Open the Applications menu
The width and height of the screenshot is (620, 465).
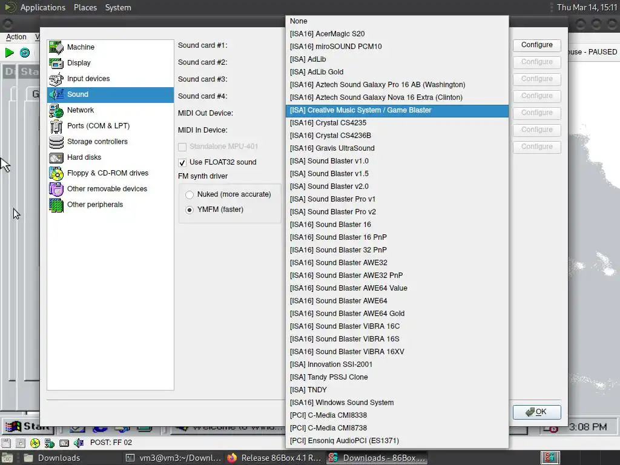pos(43,7)
